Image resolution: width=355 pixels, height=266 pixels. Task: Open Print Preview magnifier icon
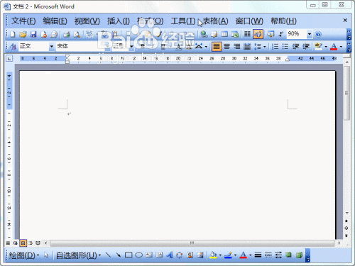click(77, 34)
